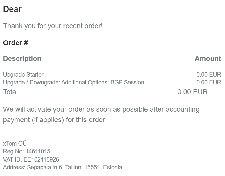The image size is (225, 176).
Task: Click the "Total" label
Action: pyautogui.click(x=10, y=92)
